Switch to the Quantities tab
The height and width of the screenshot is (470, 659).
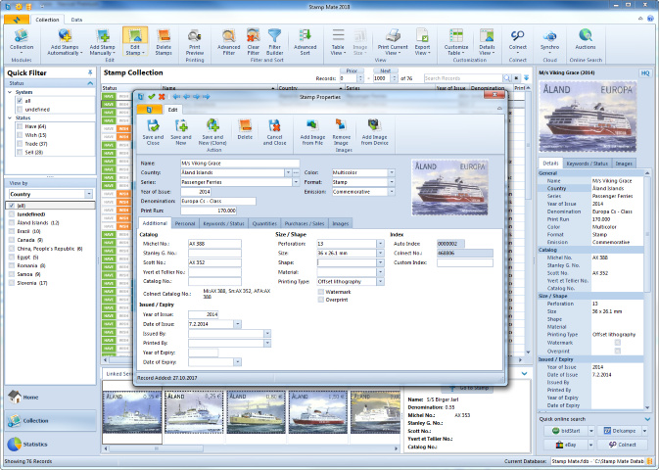[x=262, y=223]
